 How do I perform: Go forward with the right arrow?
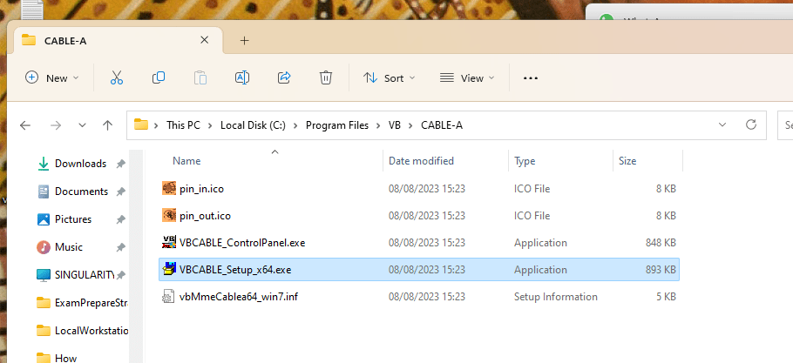(56, 125)
